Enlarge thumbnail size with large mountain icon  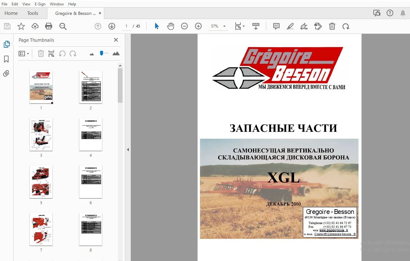pyautogui.click(x=116, y=53)
